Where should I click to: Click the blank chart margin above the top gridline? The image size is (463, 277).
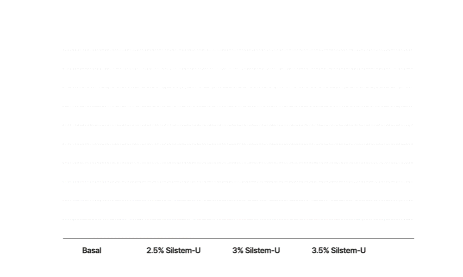click(238, 28)
